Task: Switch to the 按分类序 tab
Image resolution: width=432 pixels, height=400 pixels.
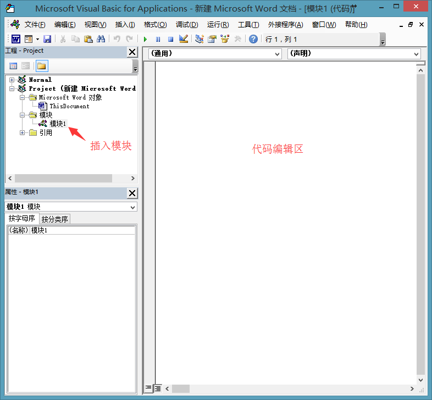Action: (55, 219)
